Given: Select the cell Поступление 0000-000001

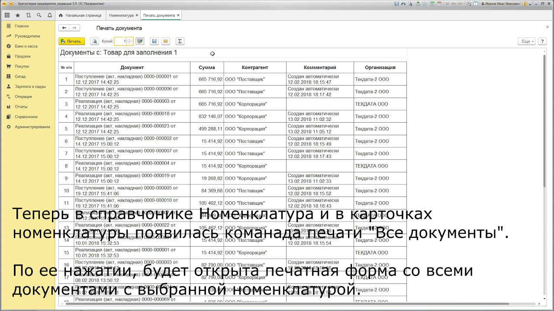Looking at the screenshot, I should [132, 79].
